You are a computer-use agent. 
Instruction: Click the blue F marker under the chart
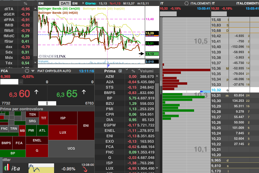tap(108, 66)
